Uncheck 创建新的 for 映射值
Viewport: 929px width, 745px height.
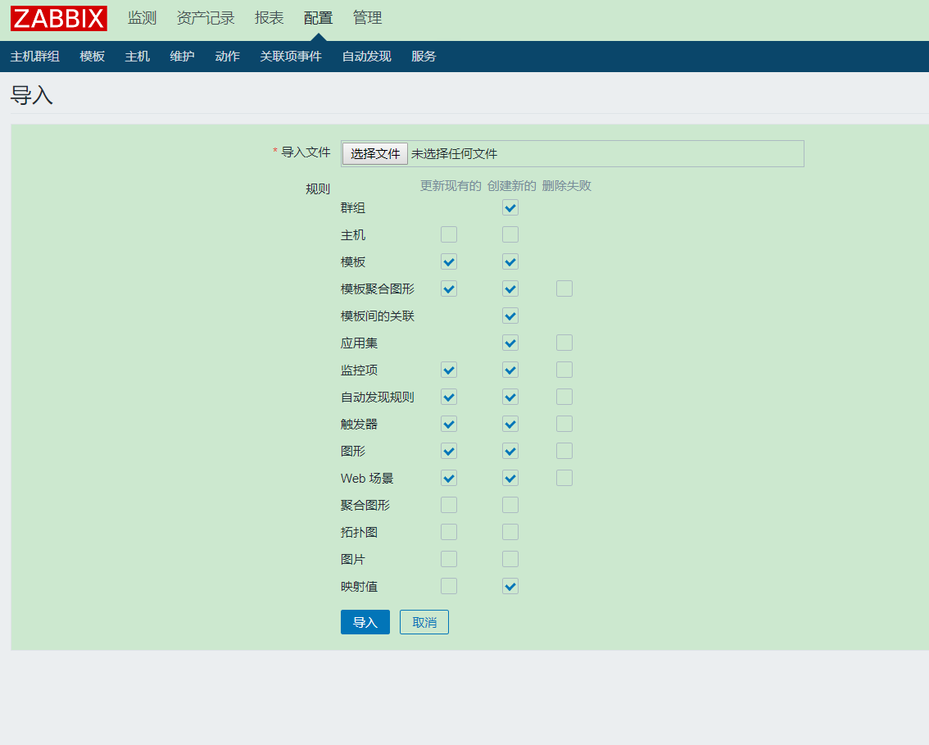coord(510,587)
